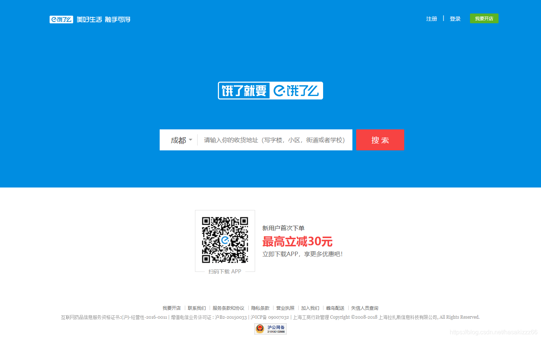
Task: Click the green 我要开店 button
Action: [x=484, y=18]
